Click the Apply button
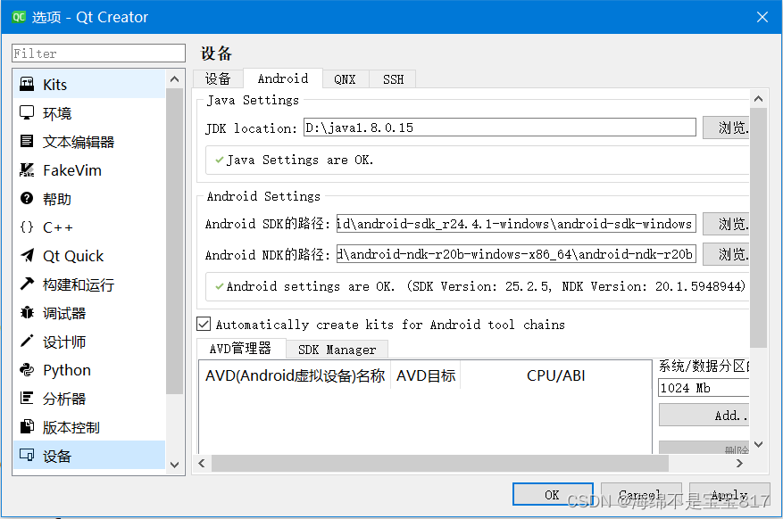Image resolution: width=783 pixels, height=519 pixels. (x=729, y=494)
